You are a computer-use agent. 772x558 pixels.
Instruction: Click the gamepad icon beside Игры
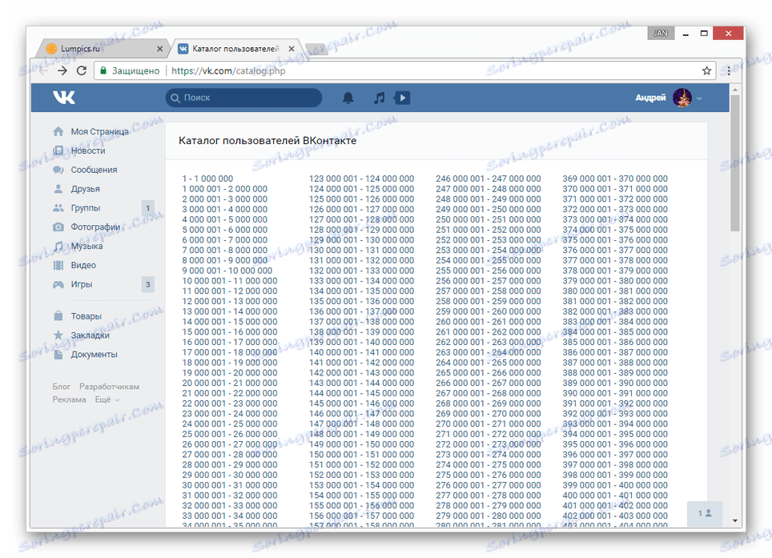pos(58,284)
